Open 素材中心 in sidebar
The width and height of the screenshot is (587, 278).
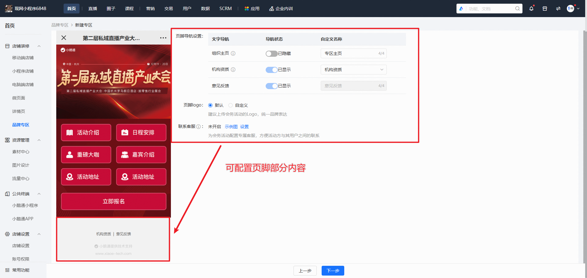21,152
